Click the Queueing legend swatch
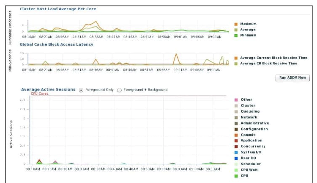The height and width of the screenshot is (183, 317). coord(236,112)
